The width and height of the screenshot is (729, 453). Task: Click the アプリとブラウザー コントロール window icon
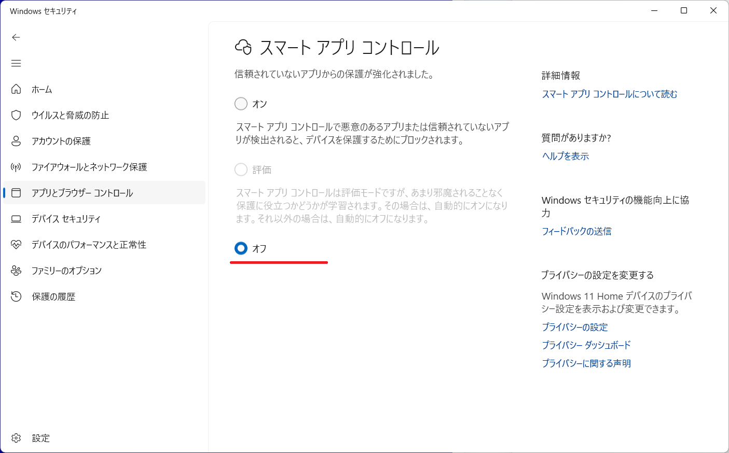click(16, 193)
